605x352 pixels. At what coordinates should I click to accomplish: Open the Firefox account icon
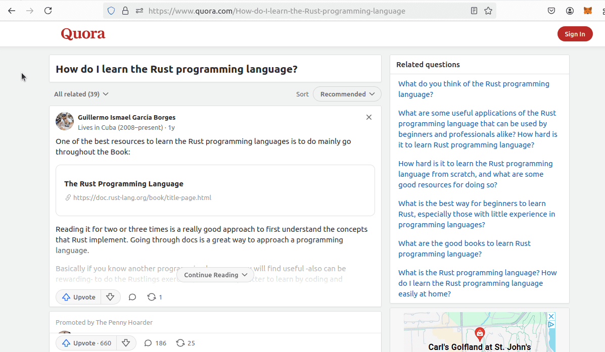pyautogui.click(x=570, y=11)
